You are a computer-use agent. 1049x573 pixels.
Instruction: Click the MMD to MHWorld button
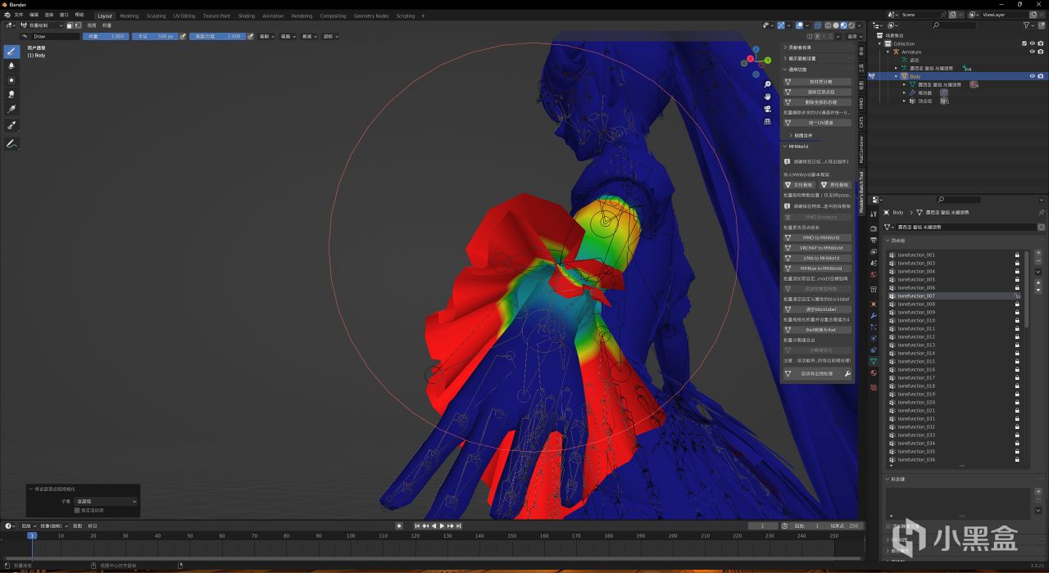pyautogui.click(x=820, y=237)
